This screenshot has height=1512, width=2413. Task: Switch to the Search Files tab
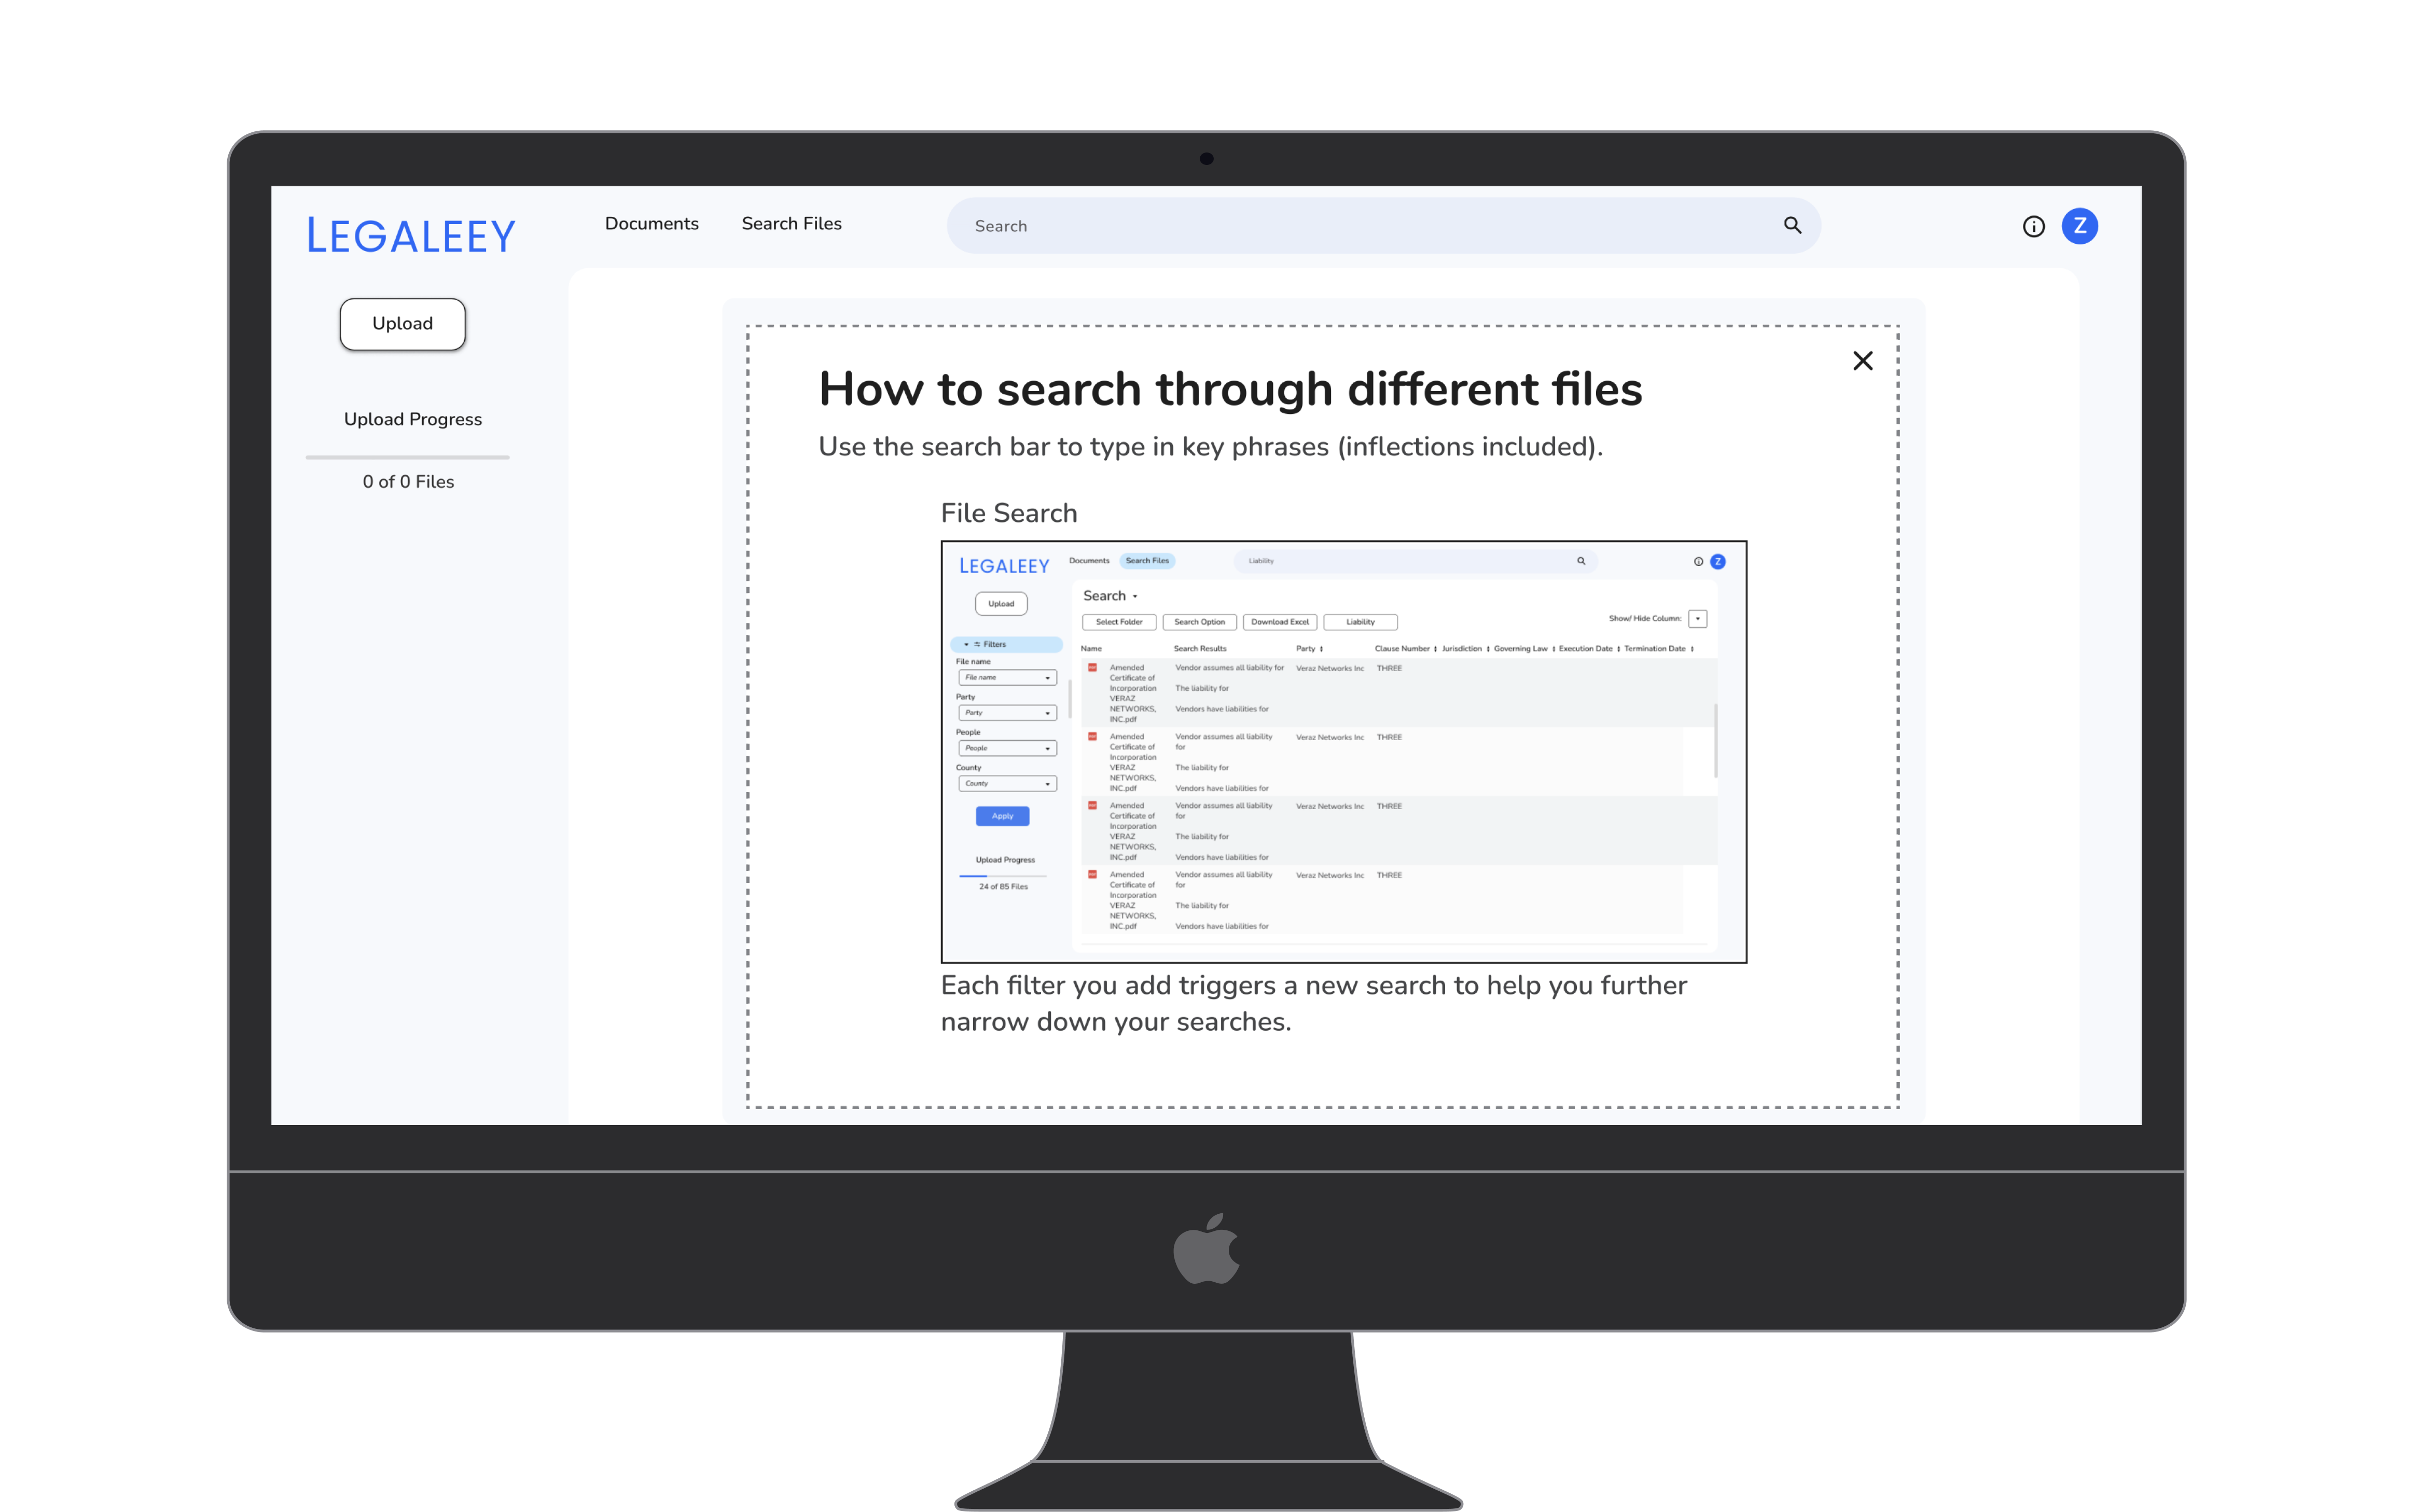792,224
